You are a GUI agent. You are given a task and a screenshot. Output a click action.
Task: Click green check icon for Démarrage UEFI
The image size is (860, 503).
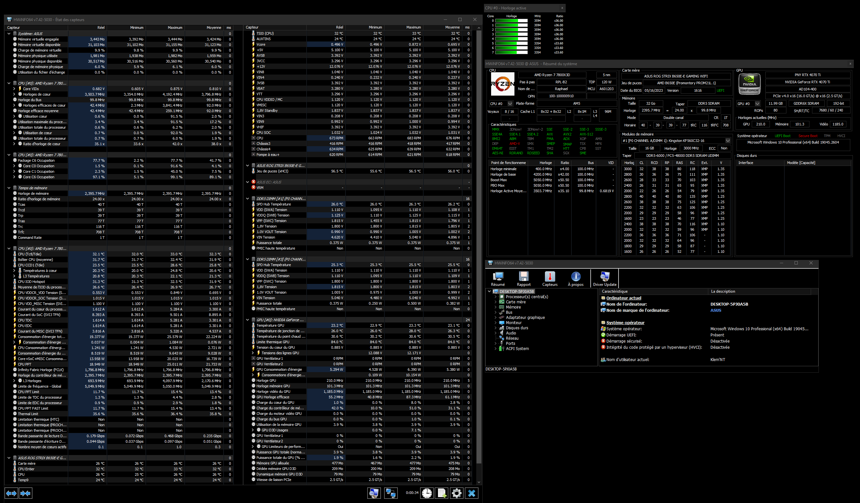click(603, 335)
